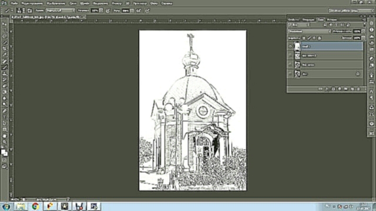Viewport: 376px width, 211px height.
Task: Create a new layer group
Action: pos(346,89)
